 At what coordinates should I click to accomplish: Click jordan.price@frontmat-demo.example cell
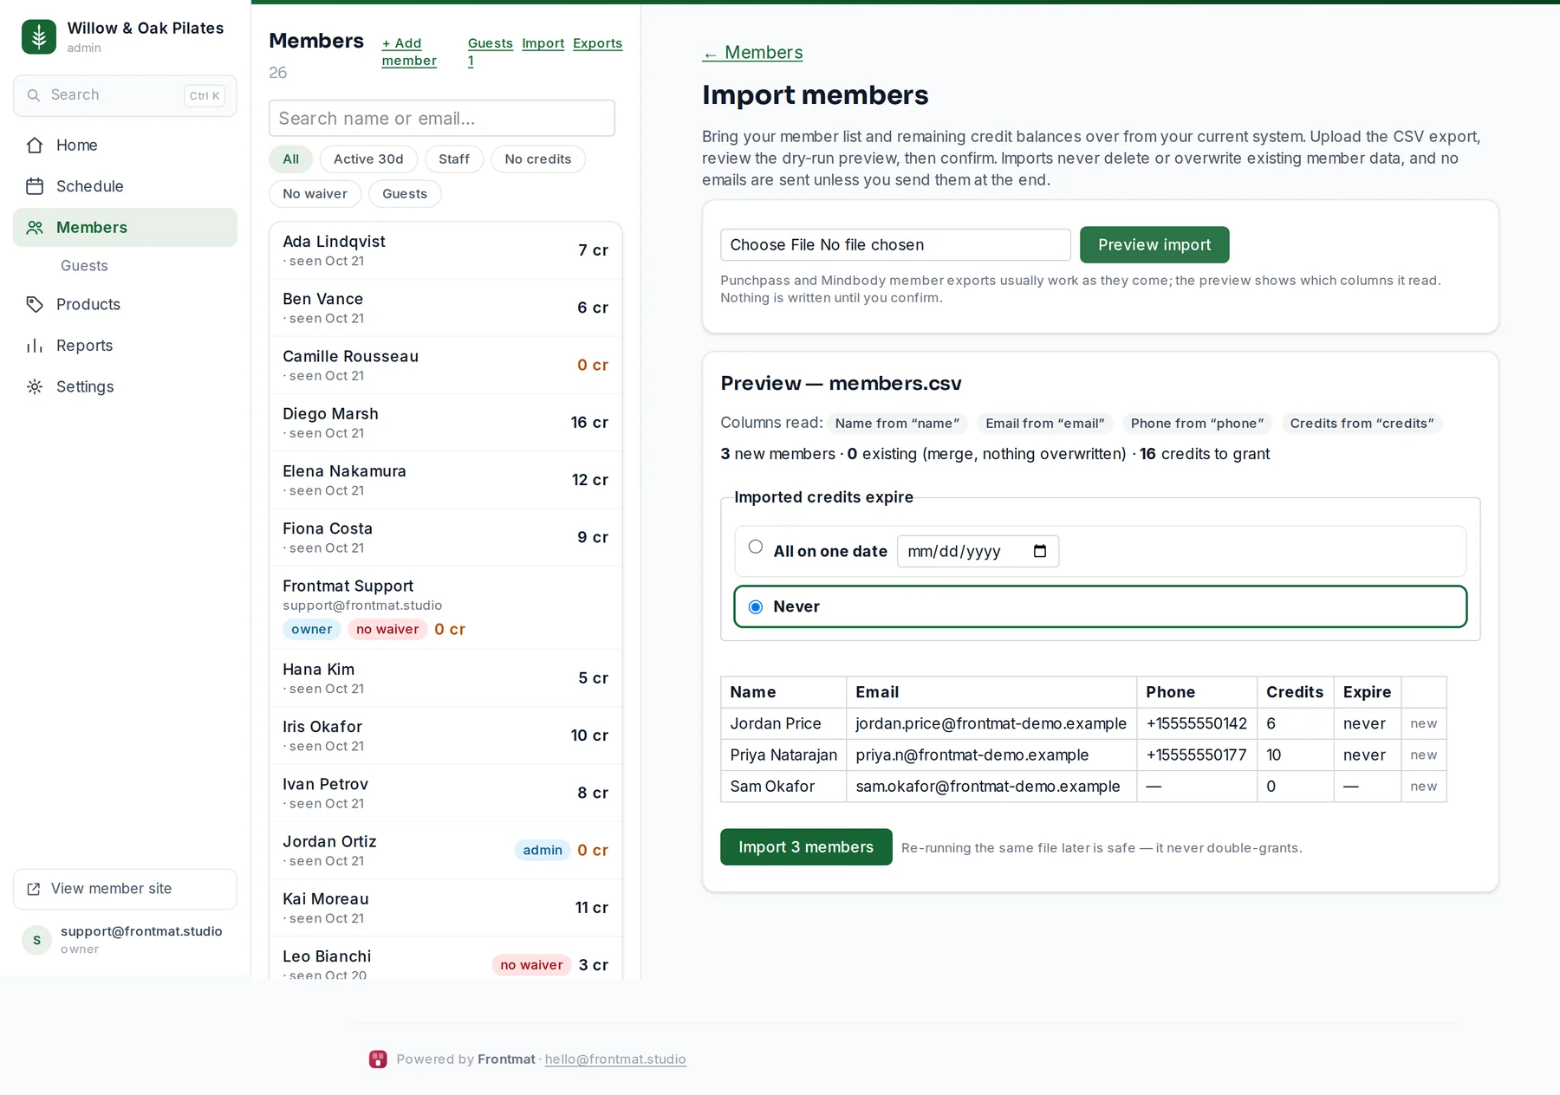click(991, 724)
